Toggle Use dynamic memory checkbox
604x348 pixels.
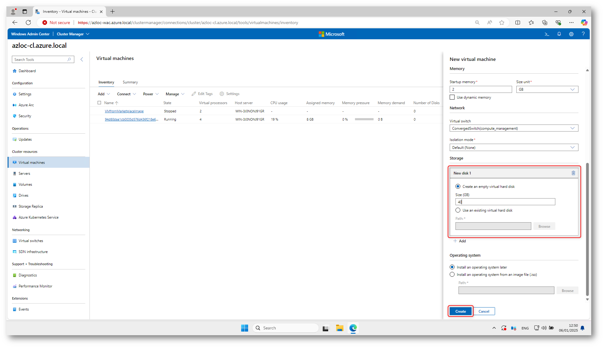tap(452, 97)
